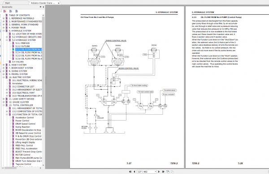Expand the 6. HOIST SYSTEM bookmark
The height and width of the screenshot is (174, 269).
4,65
